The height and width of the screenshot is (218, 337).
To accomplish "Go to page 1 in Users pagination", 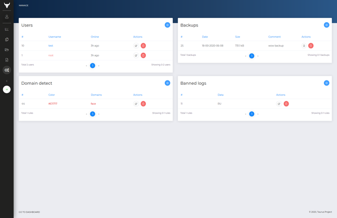I will coord(93,66).
